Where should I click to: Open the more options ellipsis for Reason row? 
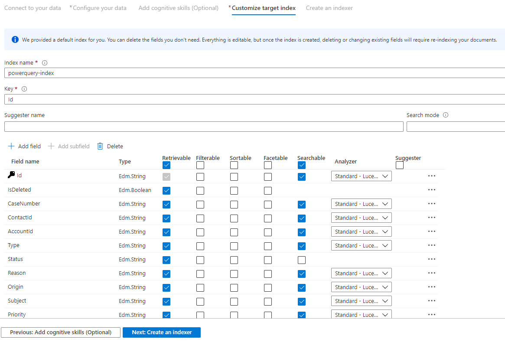(x=432, y=273)
